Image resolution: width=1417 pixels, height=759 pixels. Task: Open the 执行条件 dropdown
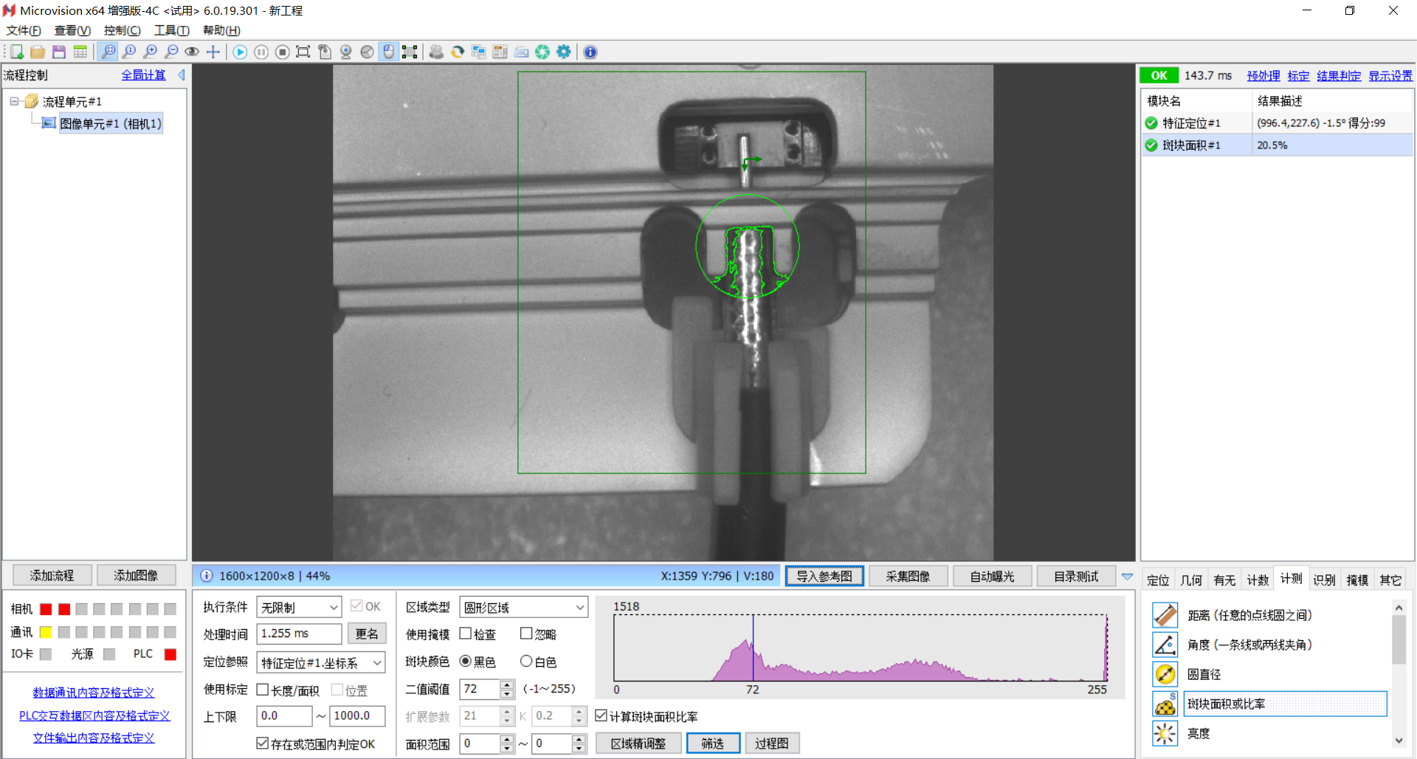pos(299,607)
